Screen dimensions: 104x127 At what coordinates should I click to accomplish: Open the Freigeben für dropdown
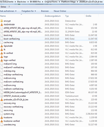click(x=29, y=11)
